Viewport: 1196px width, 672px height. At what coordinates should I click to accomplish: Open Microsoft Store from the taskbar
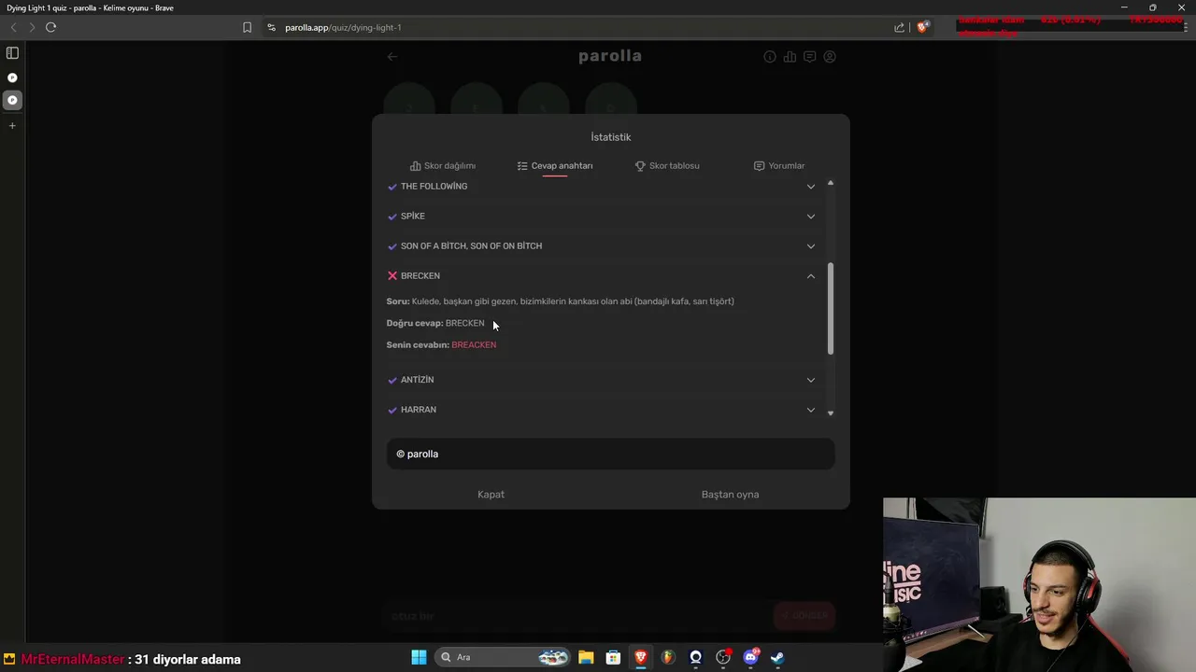[x=613, y=657]
